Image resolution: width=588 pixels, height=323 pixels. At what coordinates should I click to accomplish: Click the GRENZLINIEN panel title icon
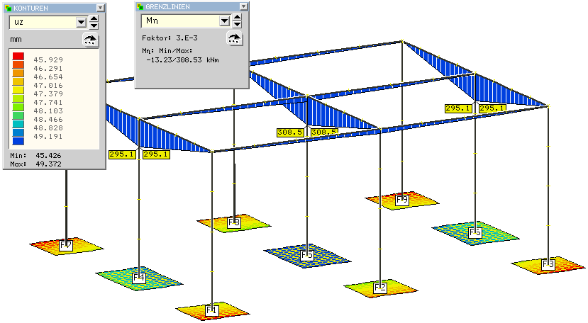coord(140,6)
